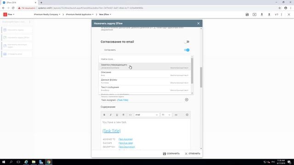Expand the iPremium Rental Application breadcrumb dropdown

coord(79,14)
